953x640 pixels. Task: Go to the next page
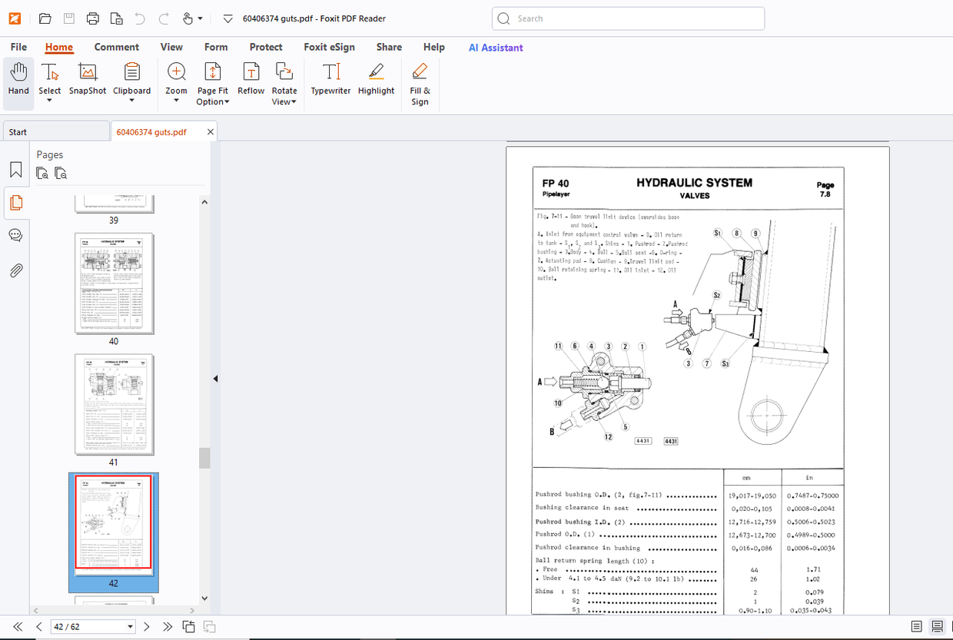pyautogui.click(x=147, y=627)
